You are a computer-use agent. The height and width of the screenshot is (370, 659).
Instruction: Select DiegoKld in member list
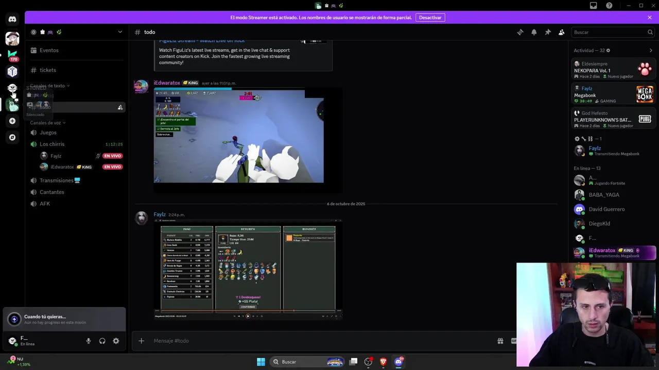coord(614,224)
